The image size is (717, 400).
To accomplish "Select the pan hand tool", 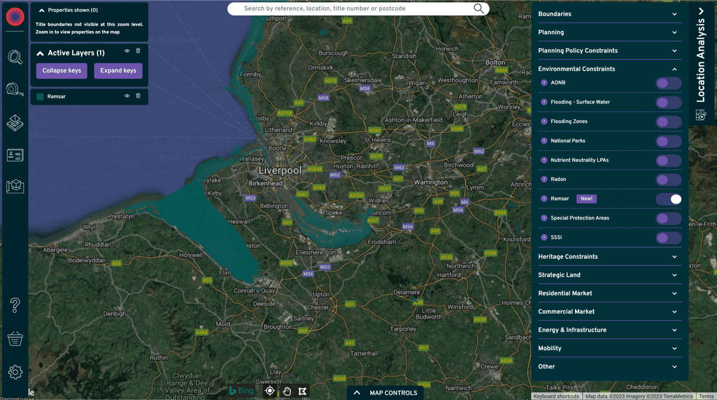I will [x=287, y=391].
